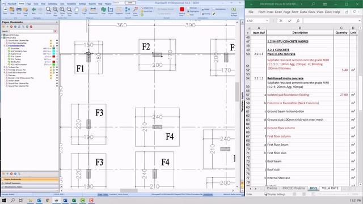Screen dimensions: 363x204
Task: Open the Excel File menu
Action: [251, 12]
